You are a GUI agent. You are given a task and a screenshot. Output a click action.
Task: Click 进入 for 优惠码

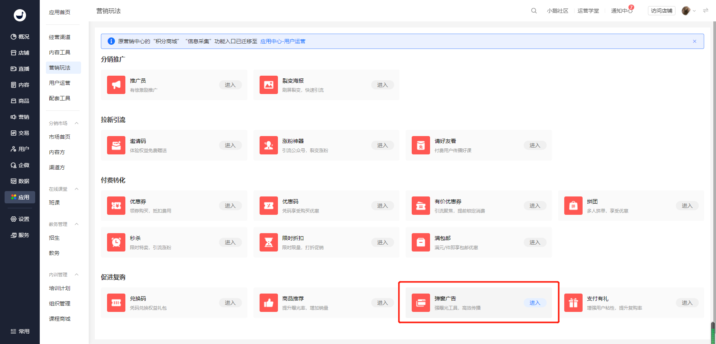383,206
